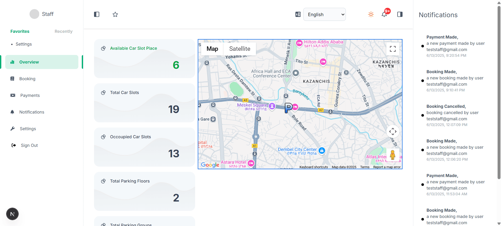Switch to Satellite map view
The image size is (501, 226).
[x=240, y=49]
